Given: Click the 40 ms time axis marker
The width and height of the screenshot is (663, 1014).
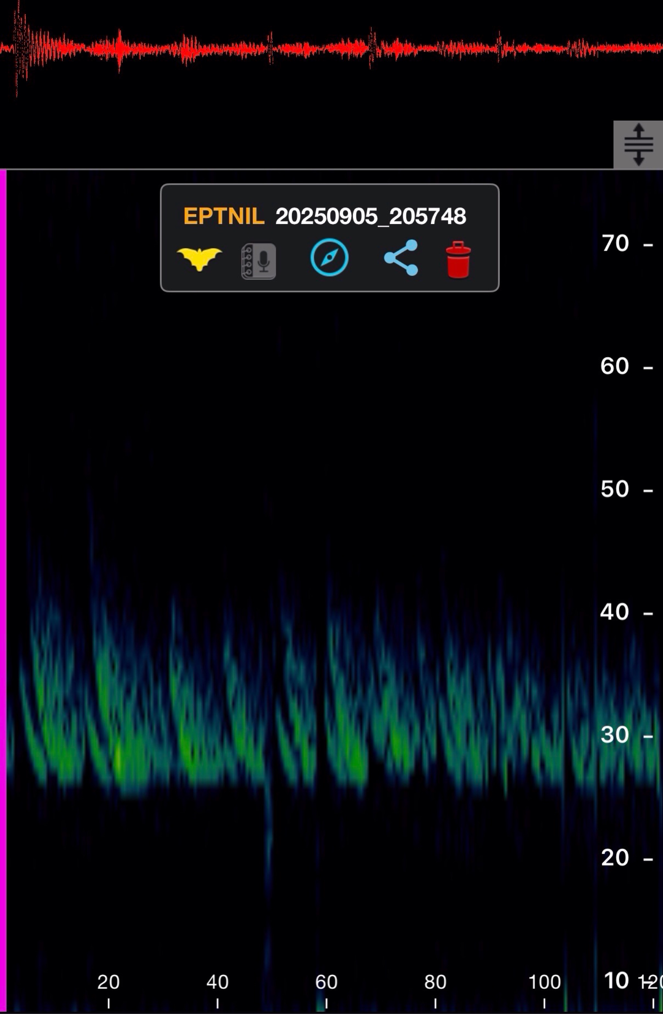Looking at the screenshot, I should [218, 982].
